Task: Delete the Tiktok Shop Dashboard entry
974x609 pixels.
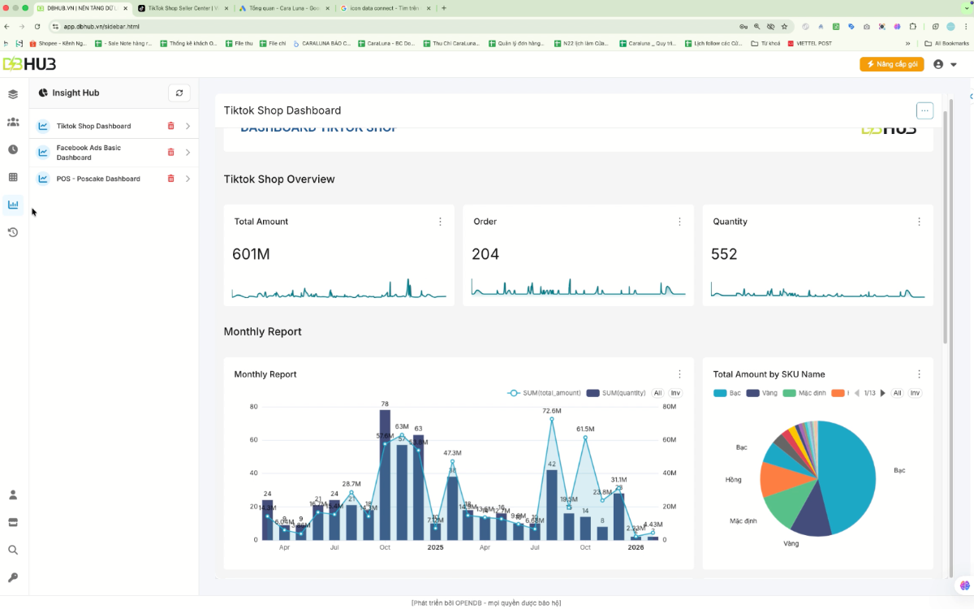Action: click(170, 126)
